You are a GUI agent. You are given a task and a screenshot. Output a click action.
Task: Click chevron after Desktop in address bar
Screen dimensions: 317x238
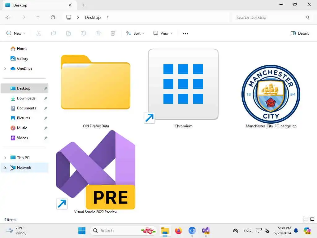point(107,17)
